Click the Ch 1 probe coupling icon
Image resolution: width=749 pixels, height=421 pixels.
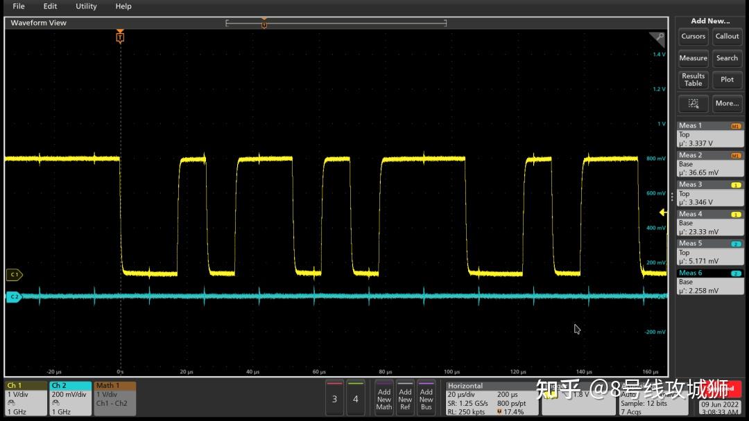[x=12, y=403]
